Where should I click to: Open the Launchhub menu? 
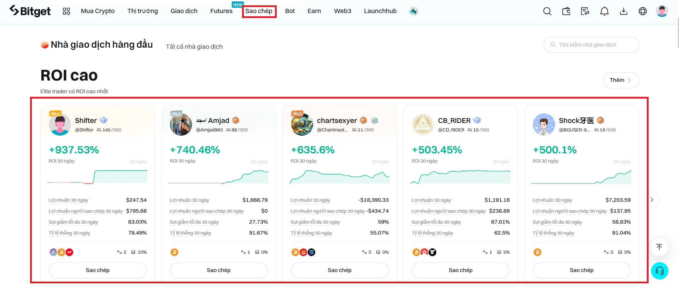(380, 11)
